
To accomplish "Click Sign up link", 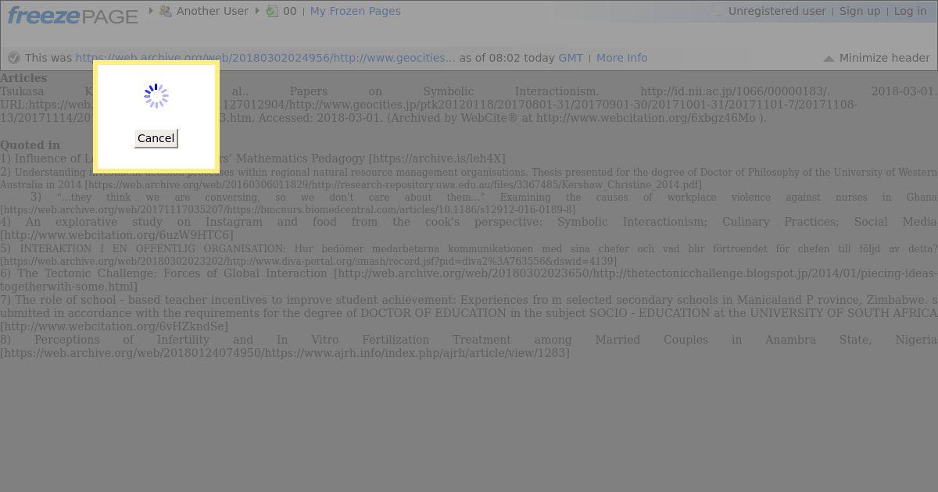I will coord(859,11).
